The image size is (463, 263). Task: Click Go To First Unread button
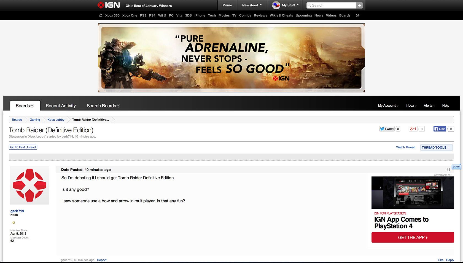coord(23,147)
